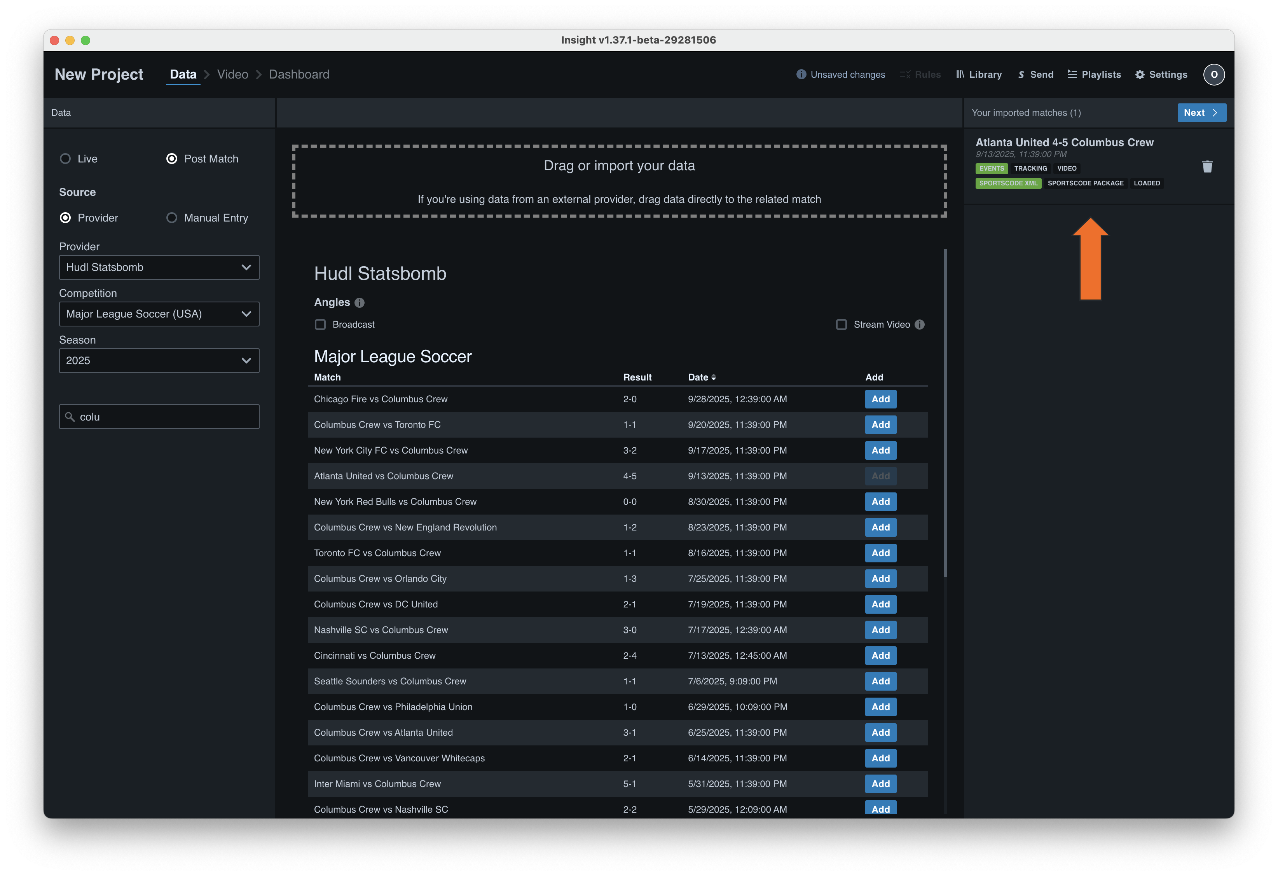Open the user profile avatar "O"

point(1213,74)
